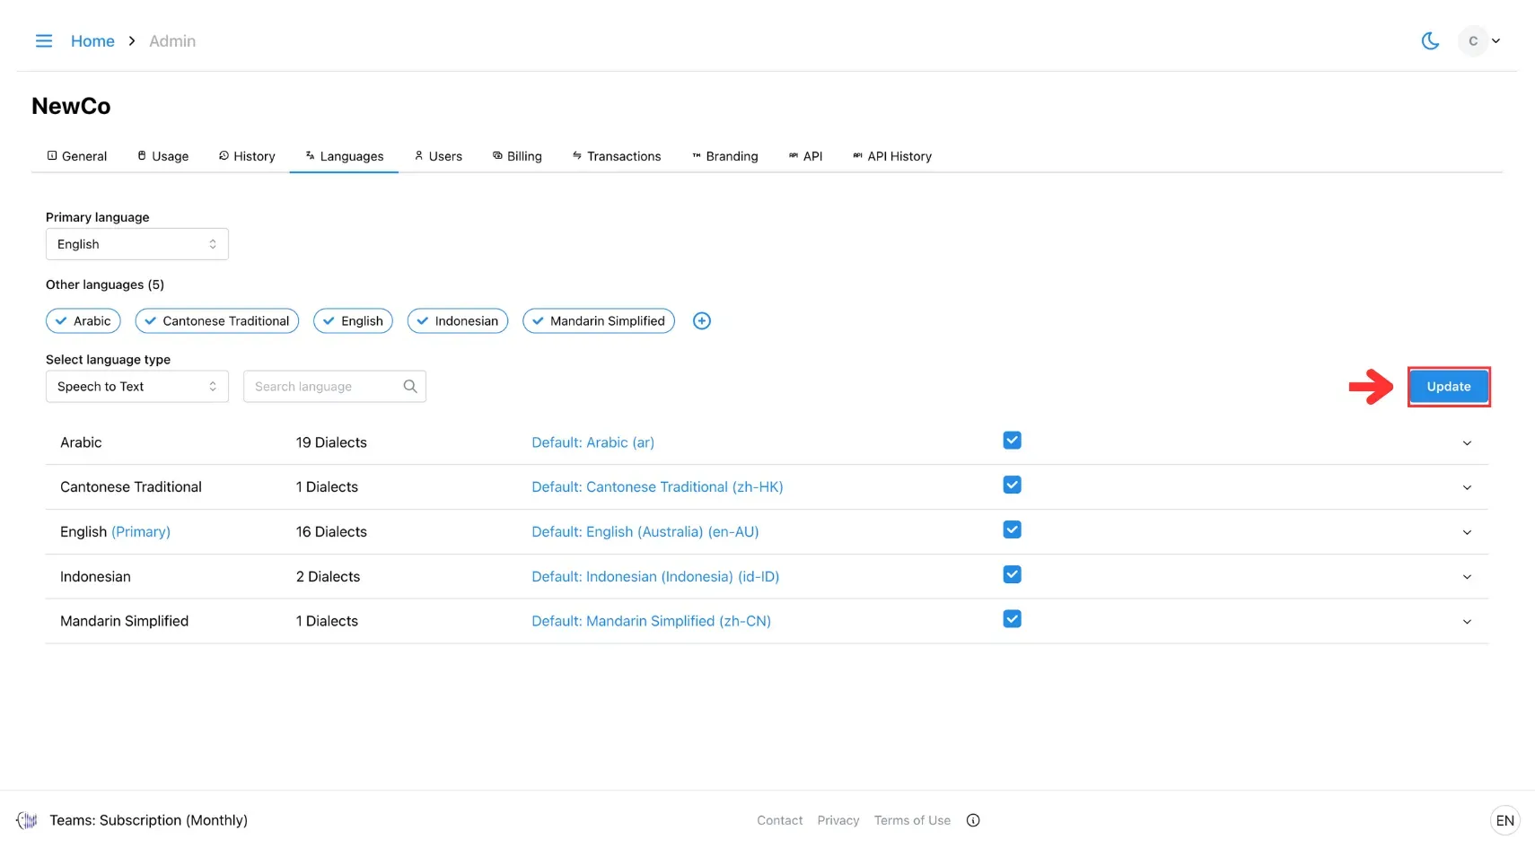This screenshot has height=848, width=1535.
Task: Go to Home breadcrumb link
Action: tap(92, 41)
